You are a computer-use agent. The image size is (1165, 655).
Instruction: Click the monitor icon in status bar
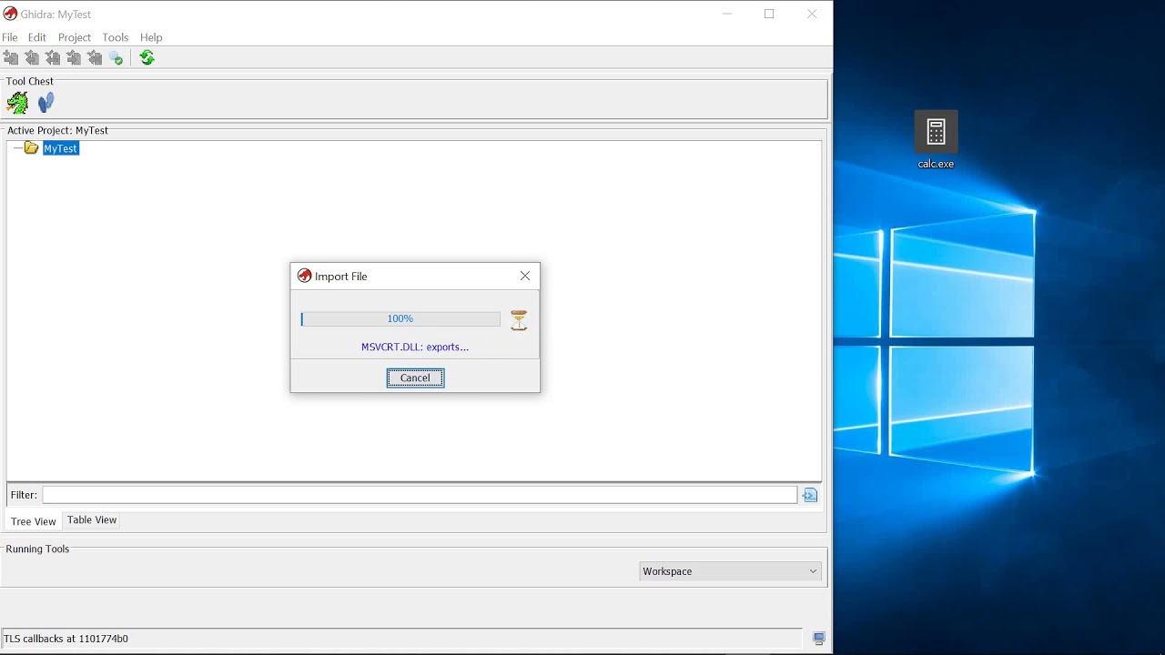(x=818, y=639)
